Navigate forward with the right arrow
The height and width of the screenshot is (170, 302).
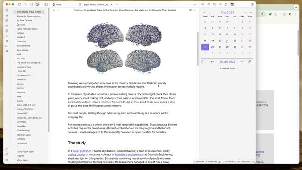(x=59, y=10)
